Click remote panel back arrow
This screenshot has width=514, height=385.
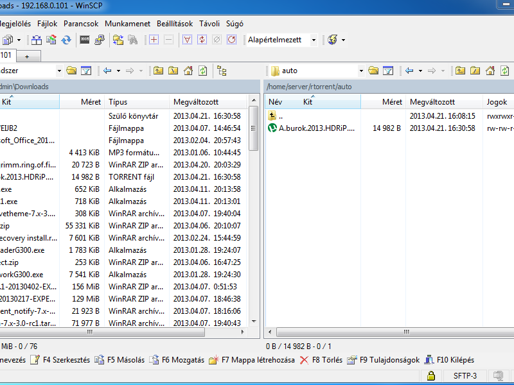[410, 71]
